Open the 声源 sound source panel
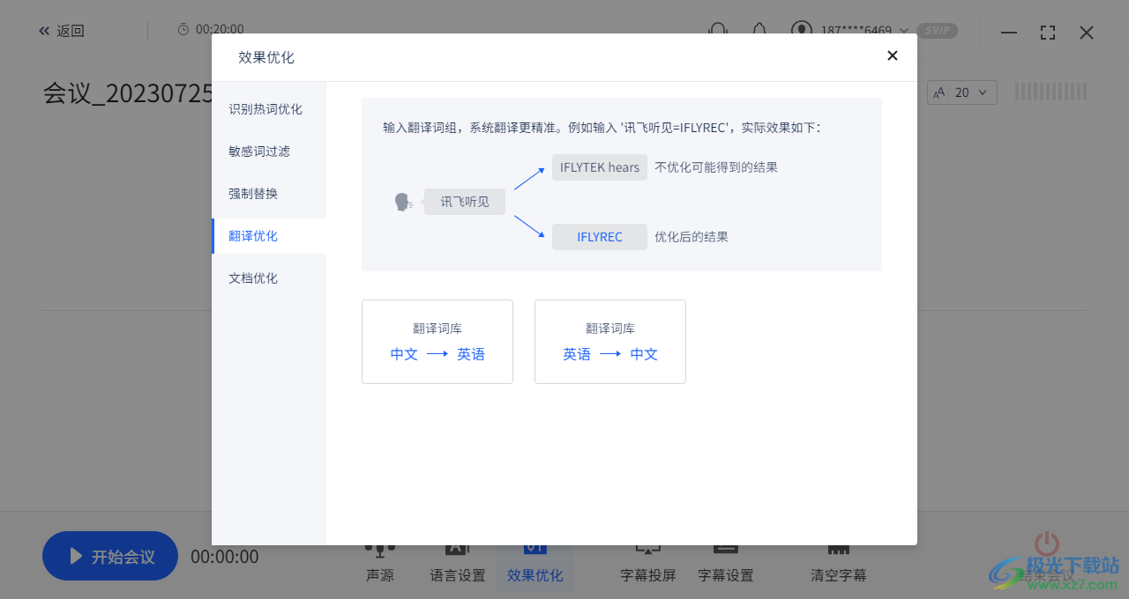The width and height of the screenshot is (1129, 599). click(379, 564)
